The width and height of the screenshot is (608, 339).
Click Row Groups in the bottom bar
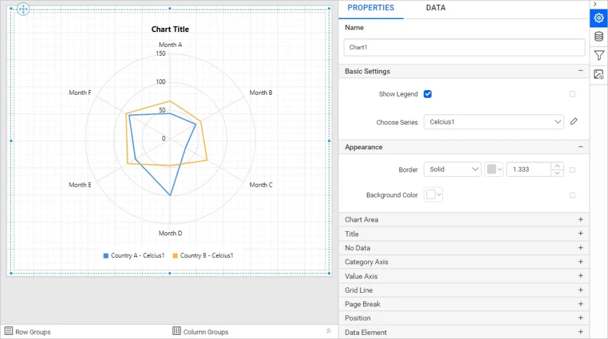(27, 332)
